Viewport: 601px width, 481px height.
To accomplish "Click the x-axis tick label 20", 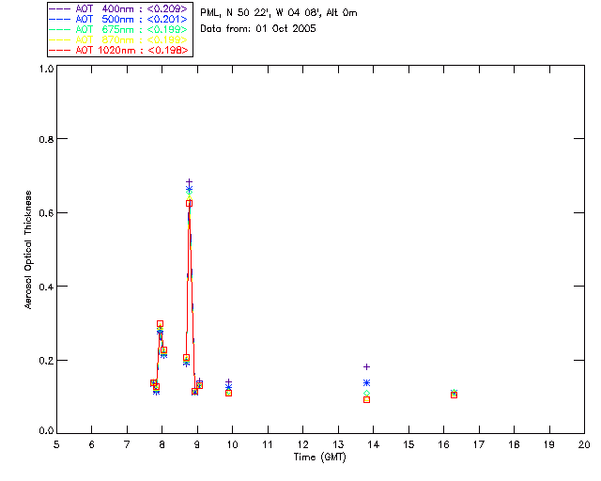I will pyautogui.click(x=584, y=444).
